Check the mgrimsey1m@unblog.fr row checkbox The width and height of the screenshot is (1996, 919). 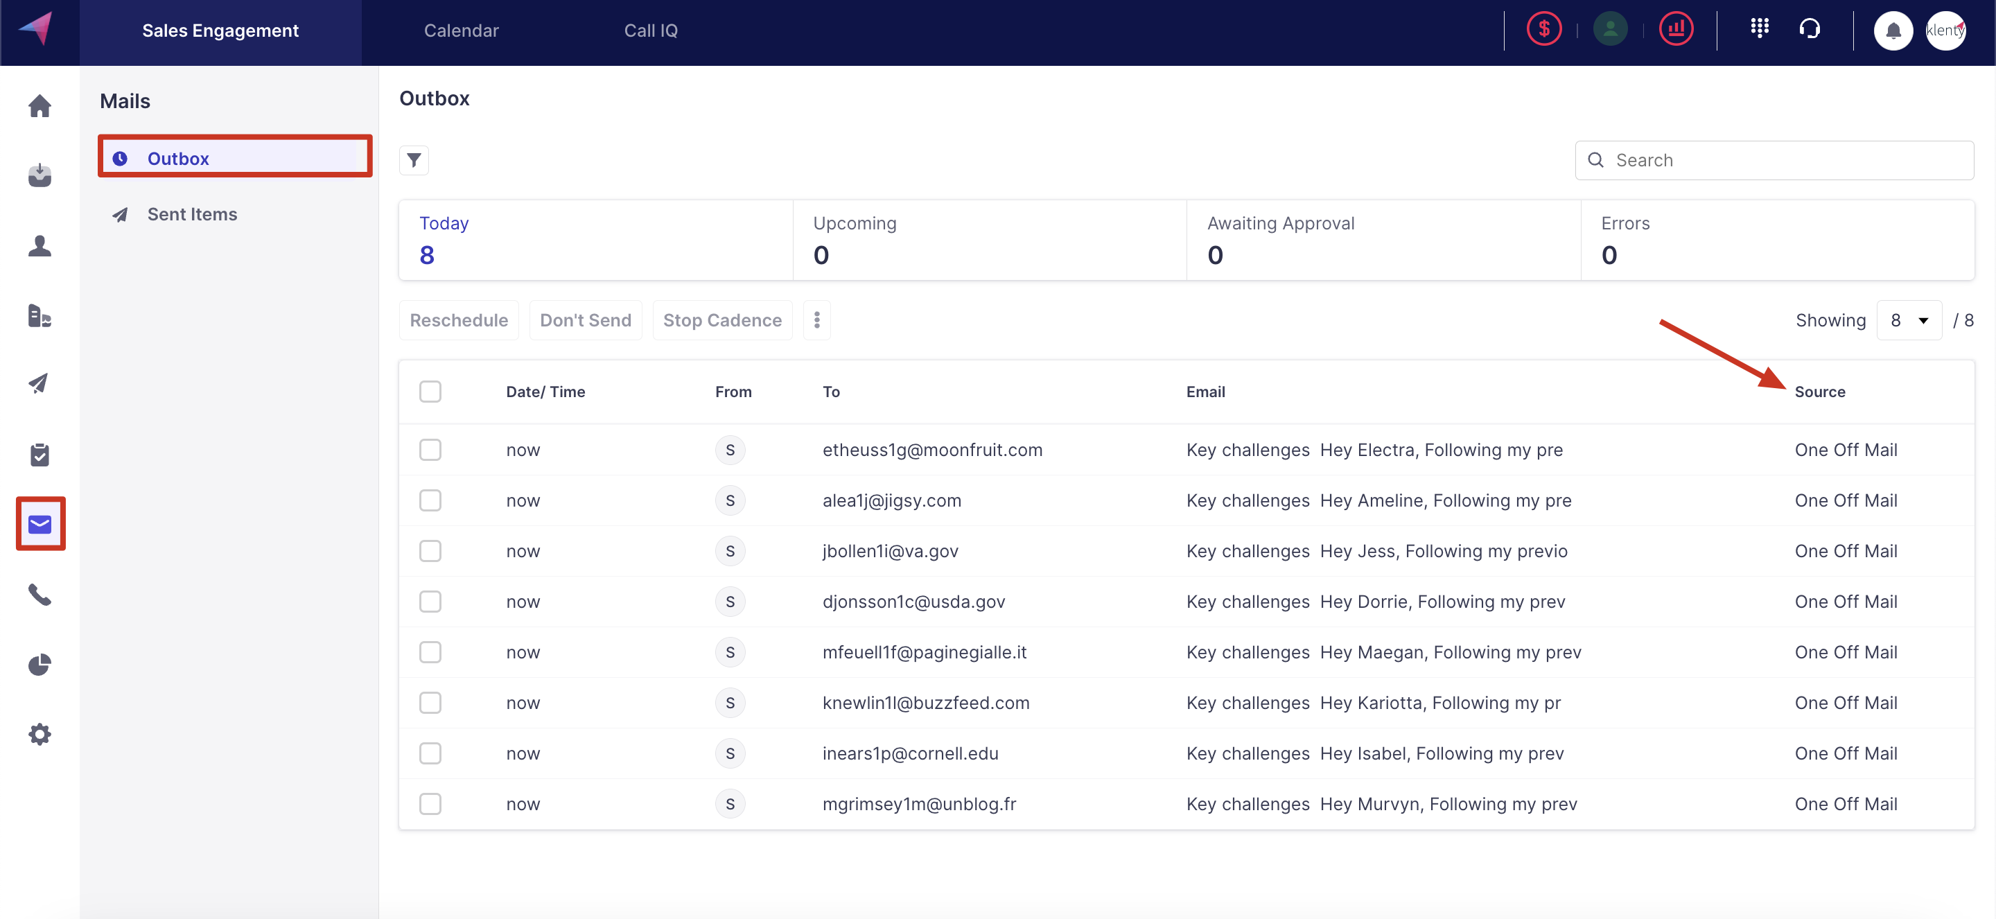point(430,803)
